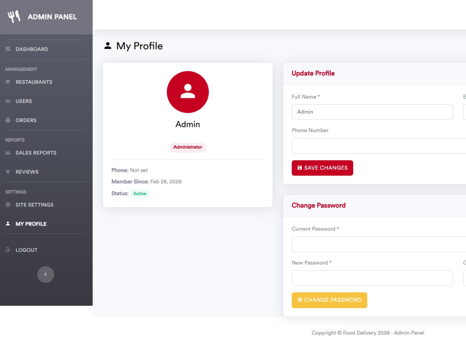
Task: Click the Save Changes button
Action: tap(322, 168)
